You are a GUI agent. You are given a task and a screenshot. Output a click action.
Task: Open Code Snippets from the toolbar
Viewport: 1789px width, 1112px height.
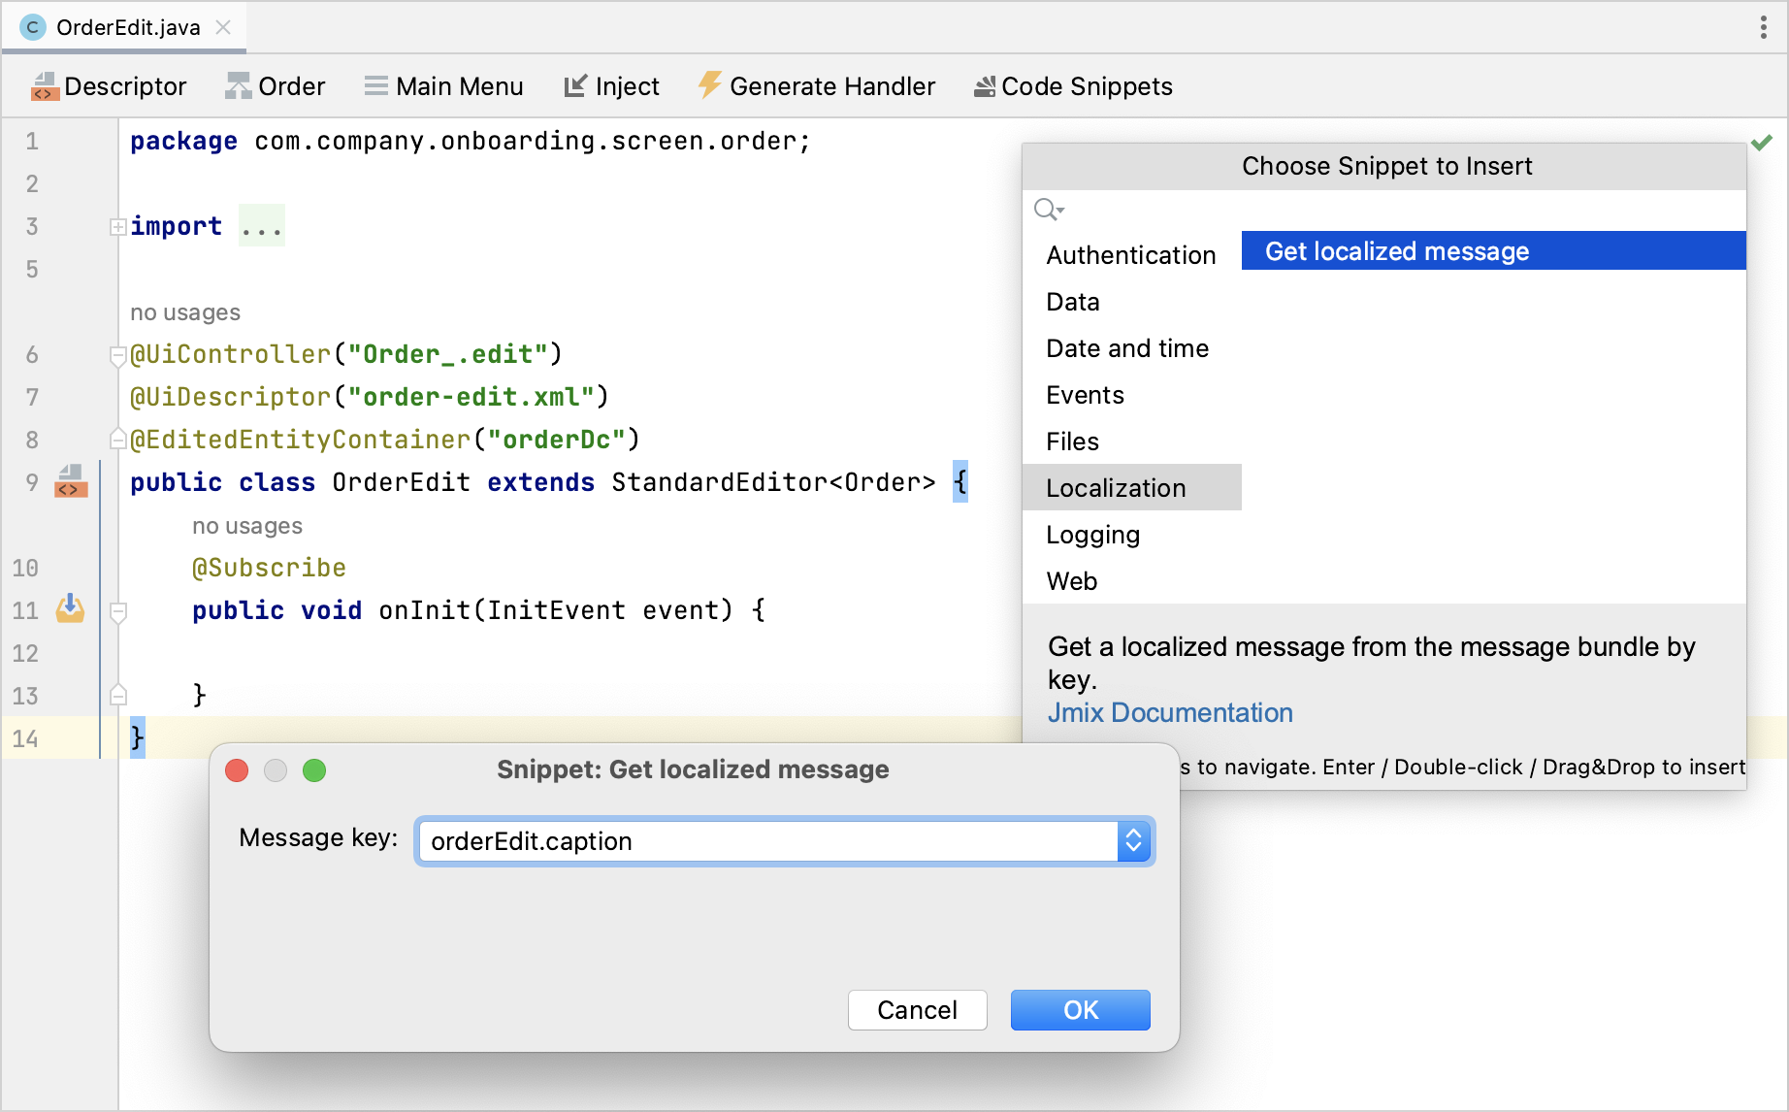[x=1073, y=86]
